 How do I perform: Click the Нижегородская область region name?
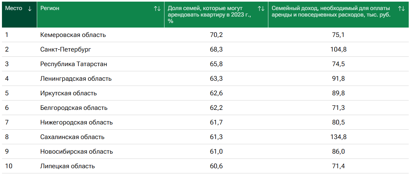[x=77, y=123]
